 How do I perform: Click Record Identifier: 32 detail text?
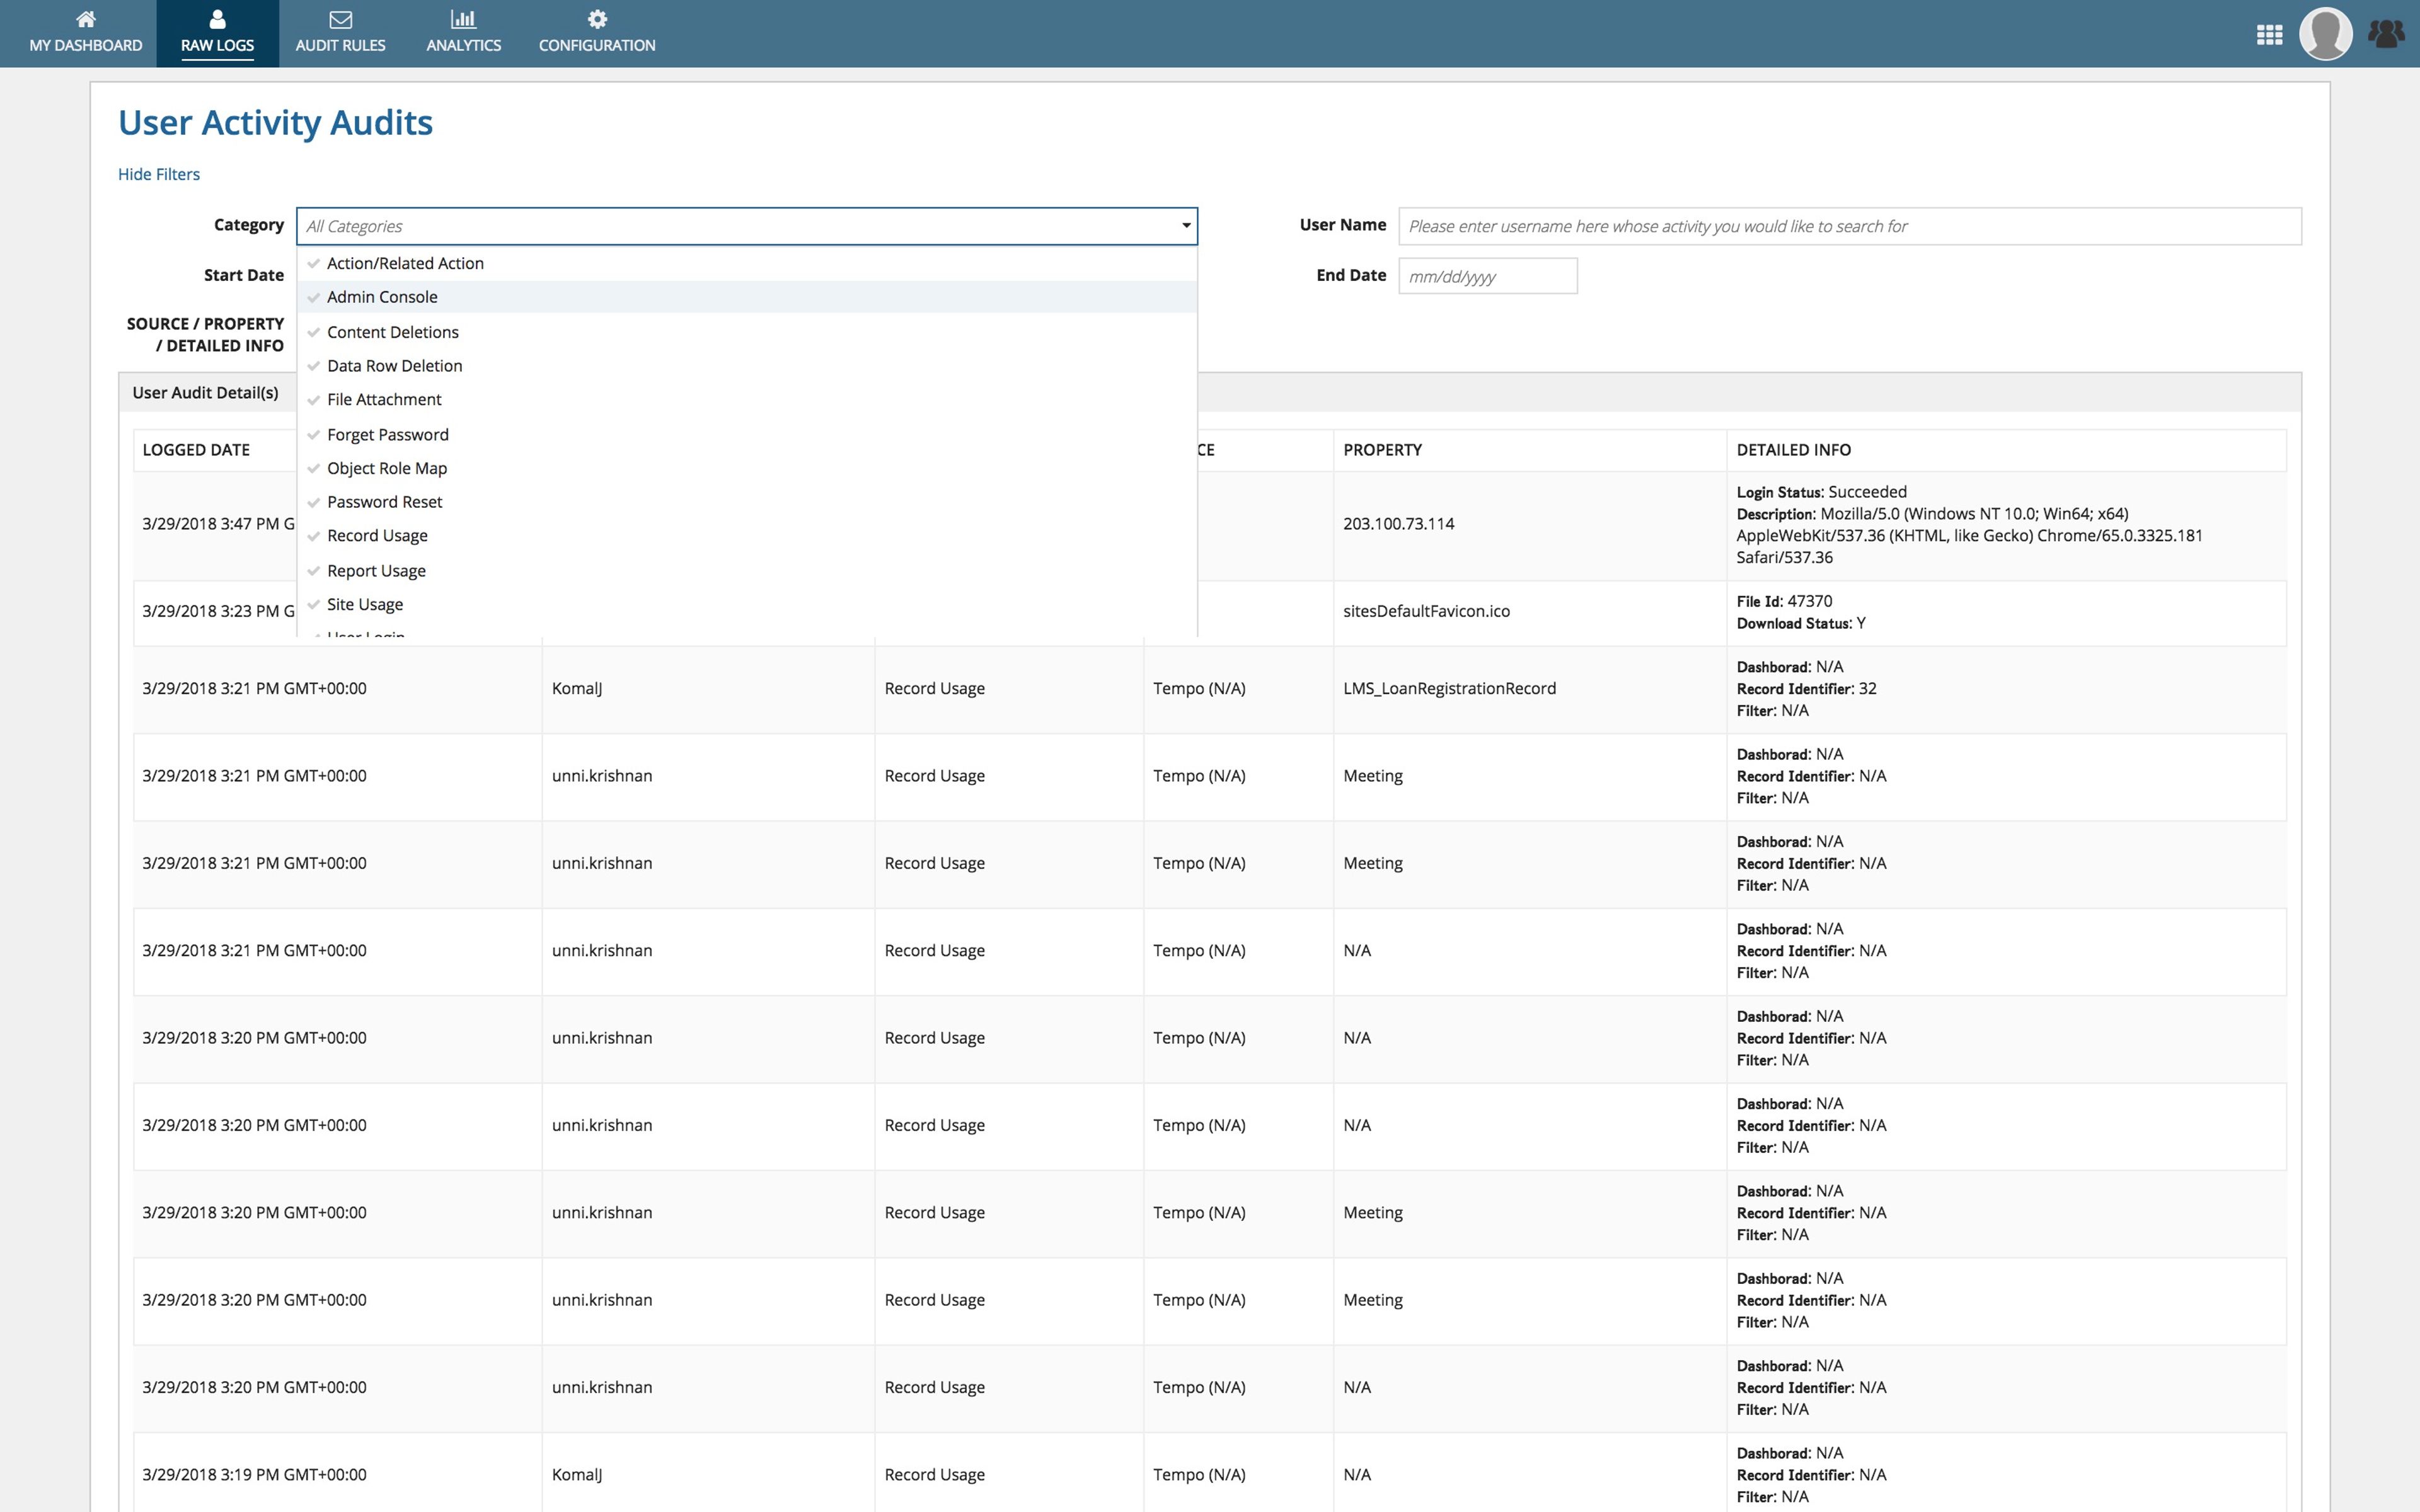pos(1806,688)
